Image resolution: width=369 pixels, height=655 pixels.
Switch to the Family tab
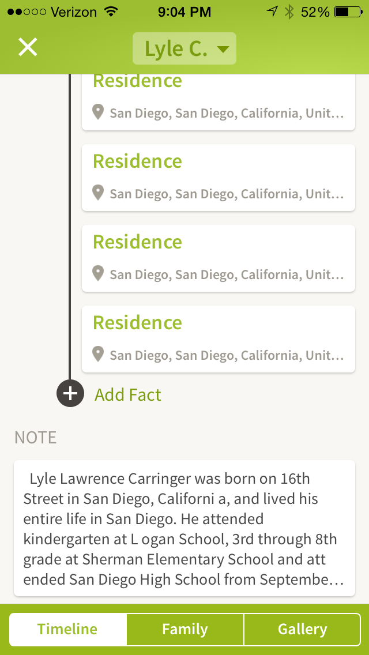[x=184, y=630]
